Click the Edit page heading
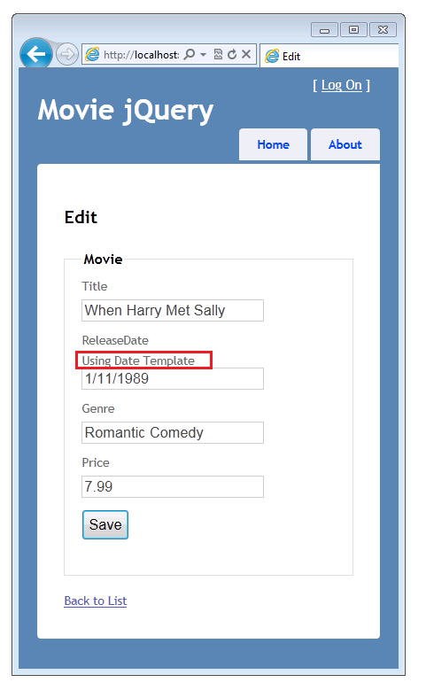 pos(81,217)
